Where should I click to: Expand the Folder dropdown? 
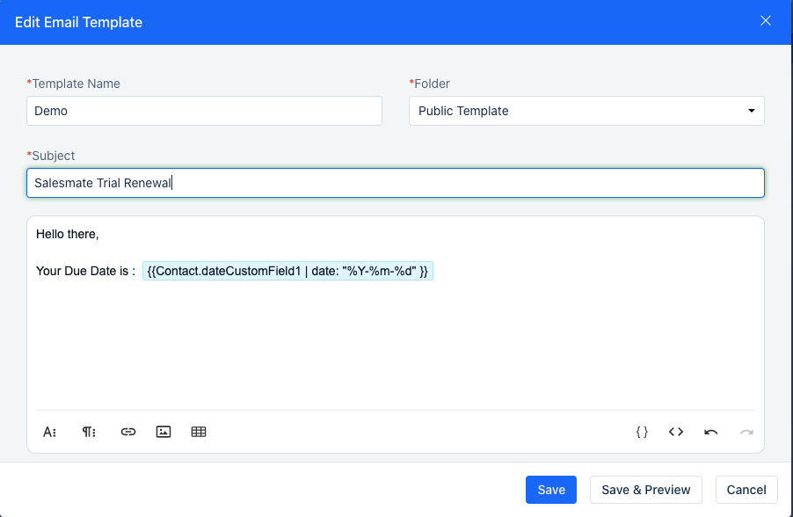point(586,111)
